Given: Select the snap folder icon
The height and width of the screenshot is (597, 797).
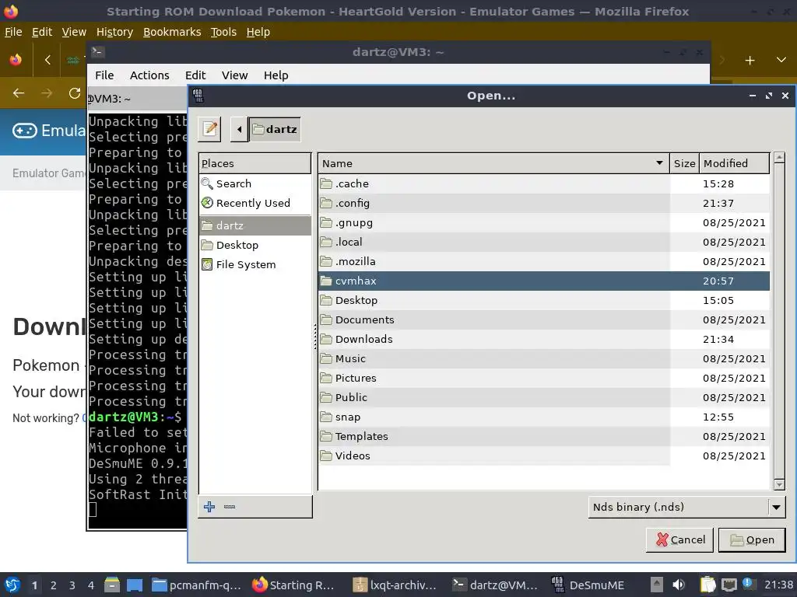Looking at the screenshot, I should pyautogui.click(x=326, y=417).
